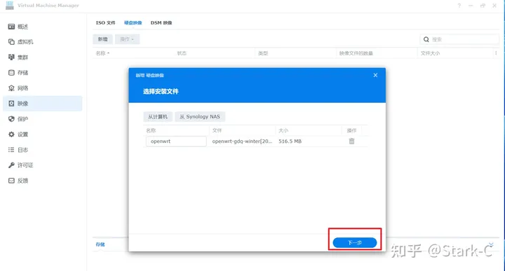The width and height of the screenshot is (505, 271).
Task: Switch to the 硬盘映像 tab
Action: 133,23
